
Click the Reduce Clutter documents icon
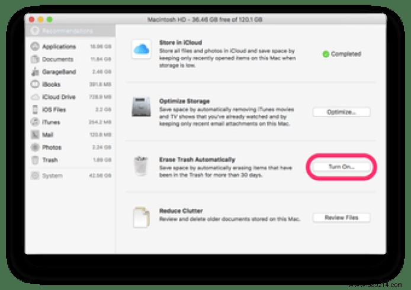[142, 217]
